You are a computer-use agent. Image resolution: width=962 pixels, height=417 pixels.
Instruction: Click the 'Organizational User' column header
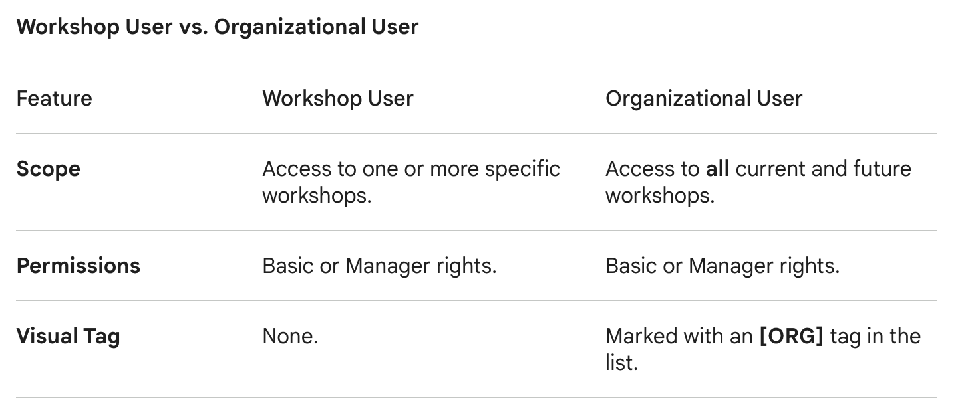pos(704,99)
